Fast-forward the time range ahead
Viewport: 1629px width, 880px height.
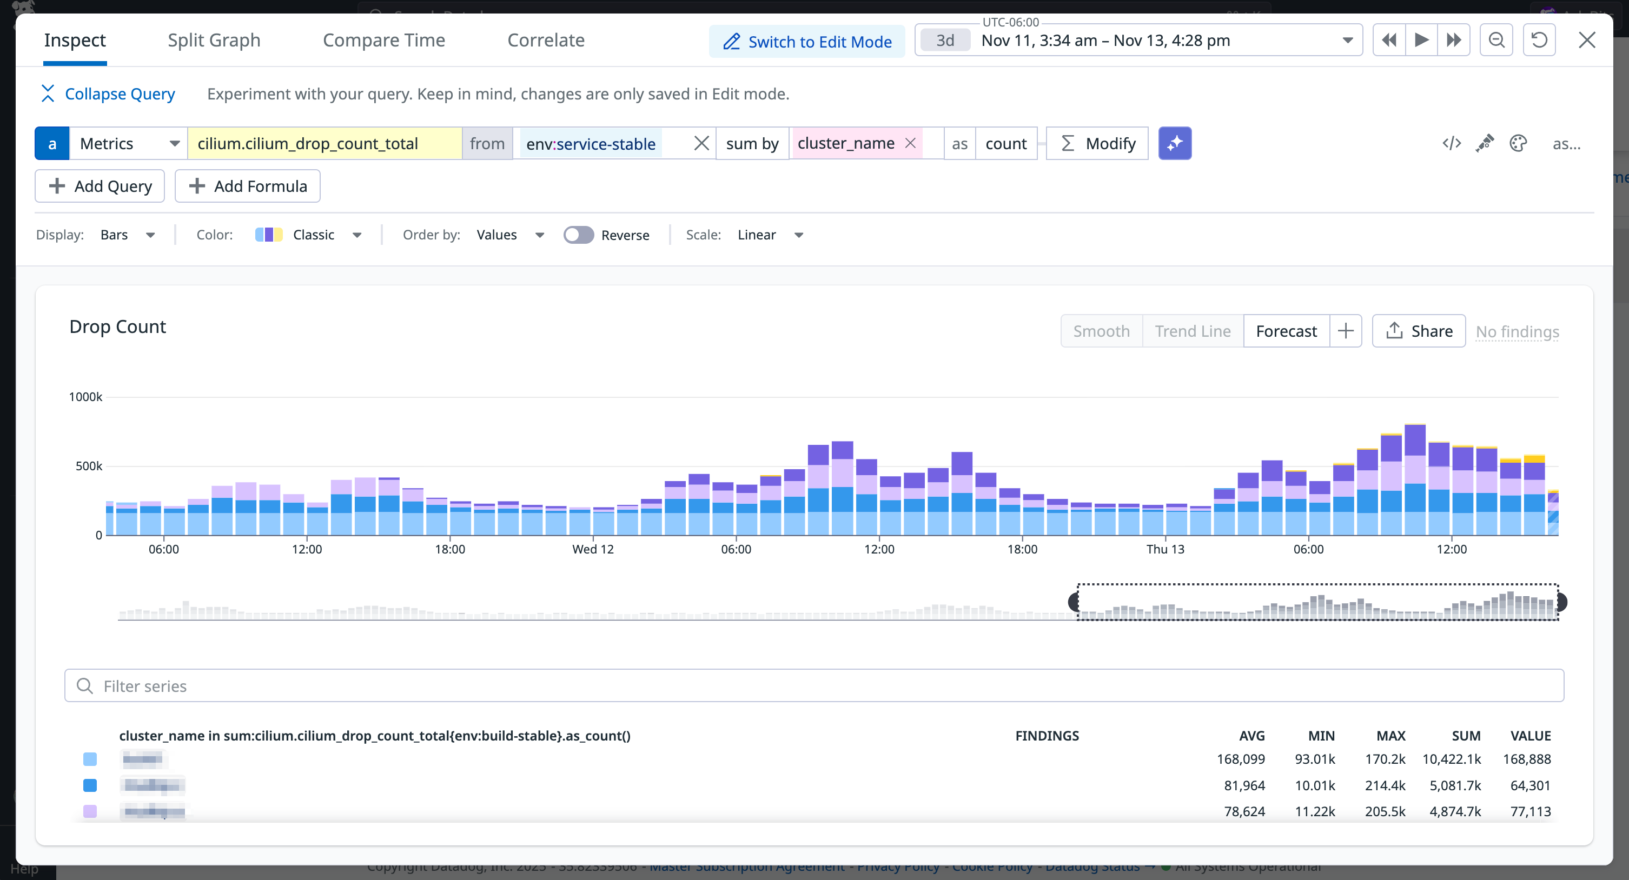click(x=1454, y=40)
